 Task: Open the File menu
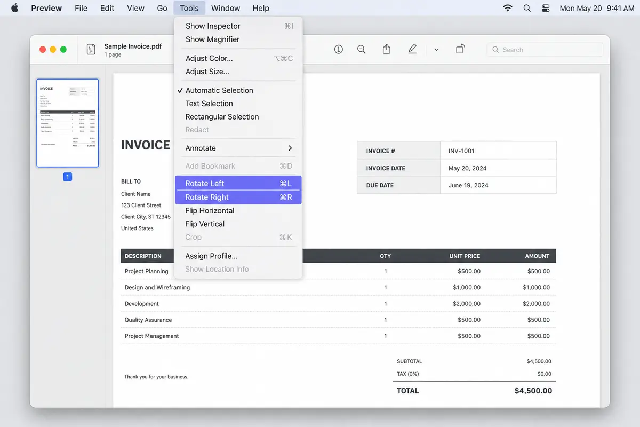(81, 8)
